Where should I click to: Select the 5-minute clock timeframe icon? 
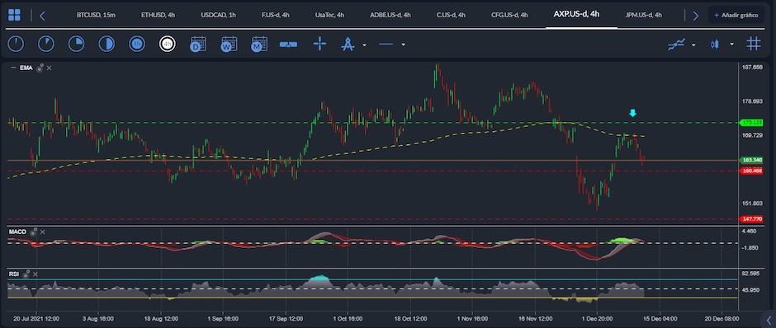[x=46, y=44]
